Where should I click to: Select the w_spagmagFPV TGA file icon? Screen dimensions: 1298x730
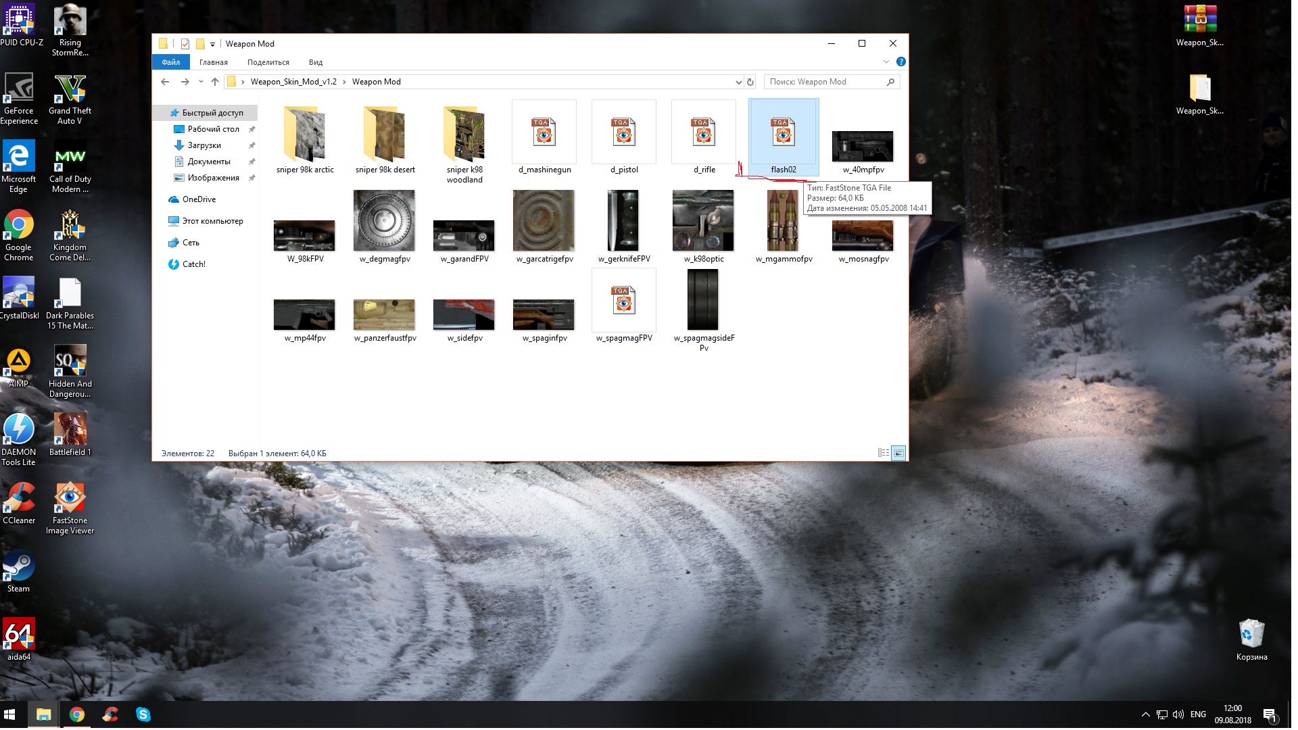(623, 301)
